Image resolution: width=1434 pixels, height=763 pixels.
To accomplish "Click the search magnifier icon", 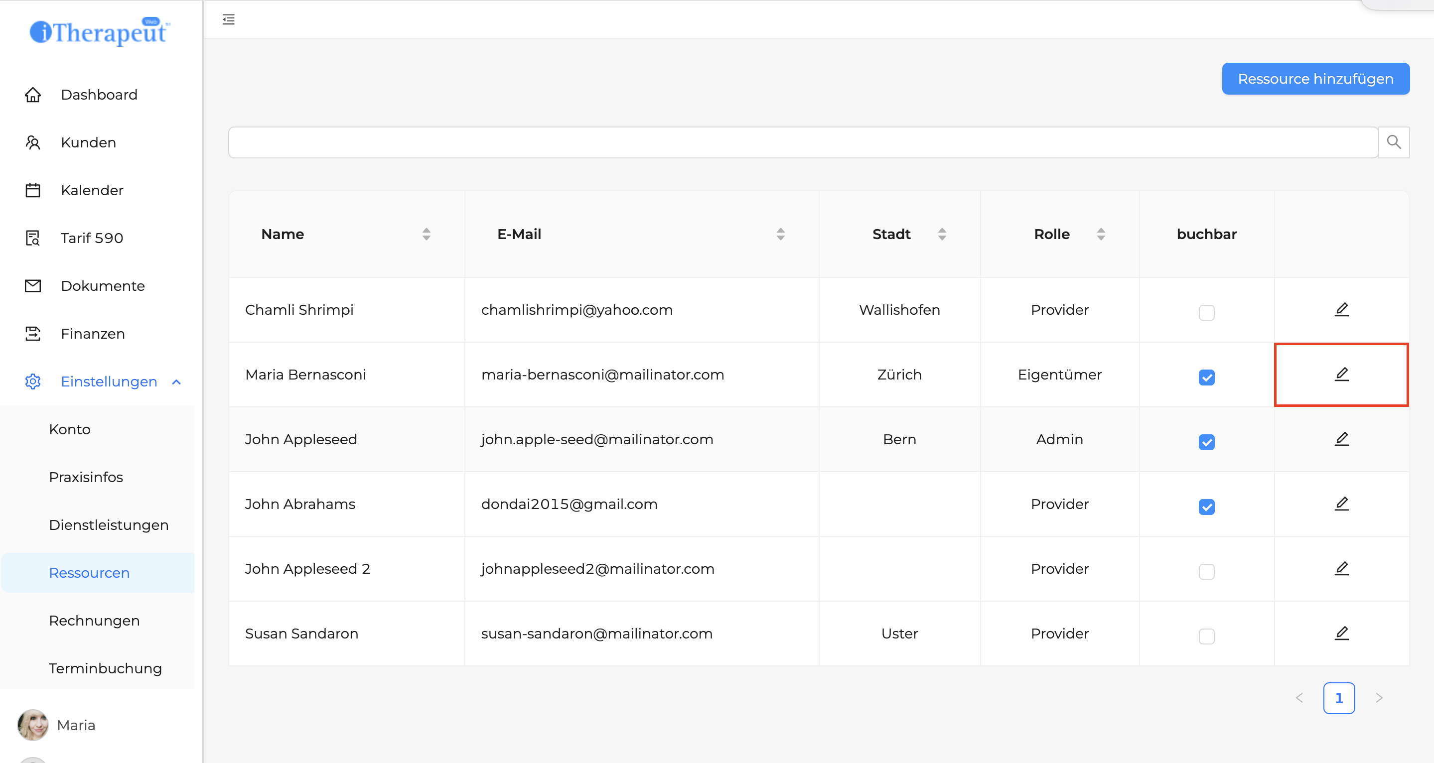I will coord(1393,142).
